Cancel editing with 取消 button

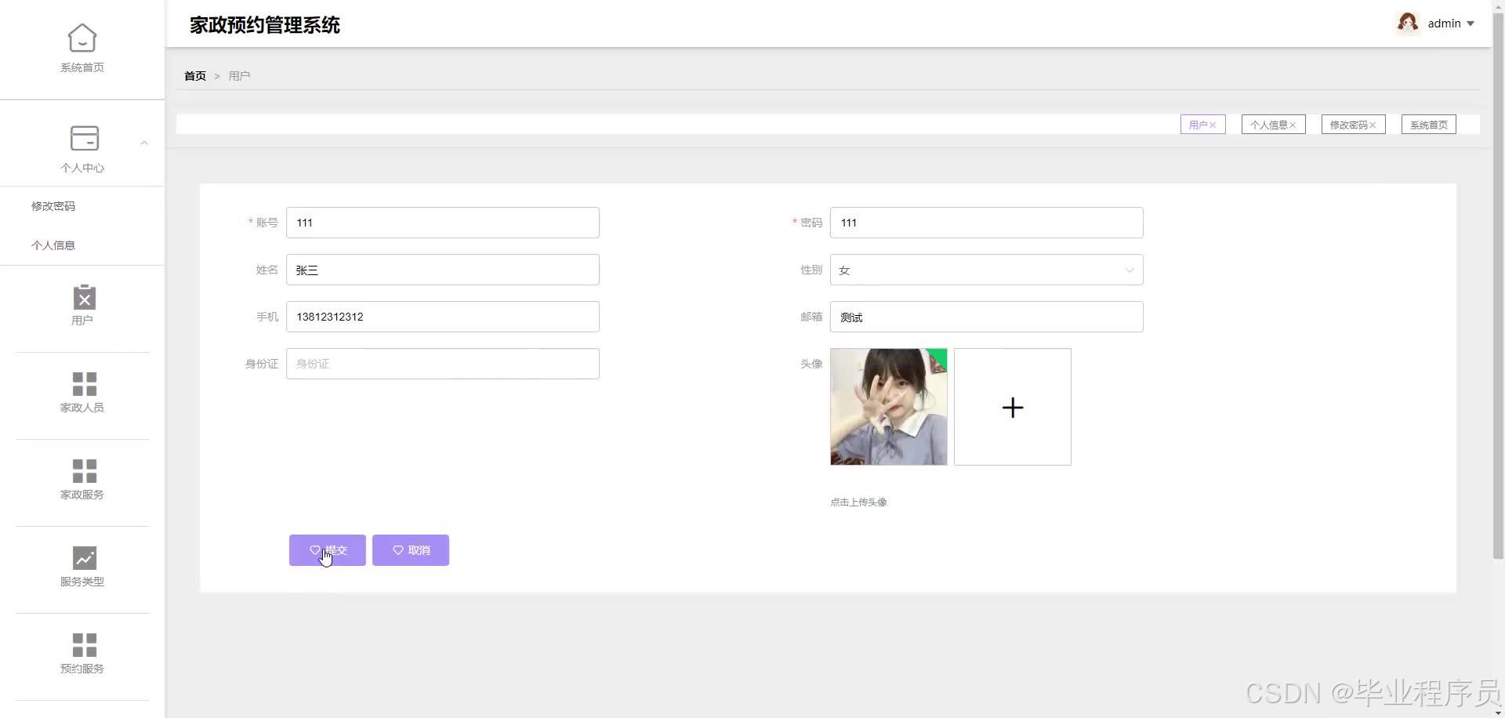(x=411, y=550)
